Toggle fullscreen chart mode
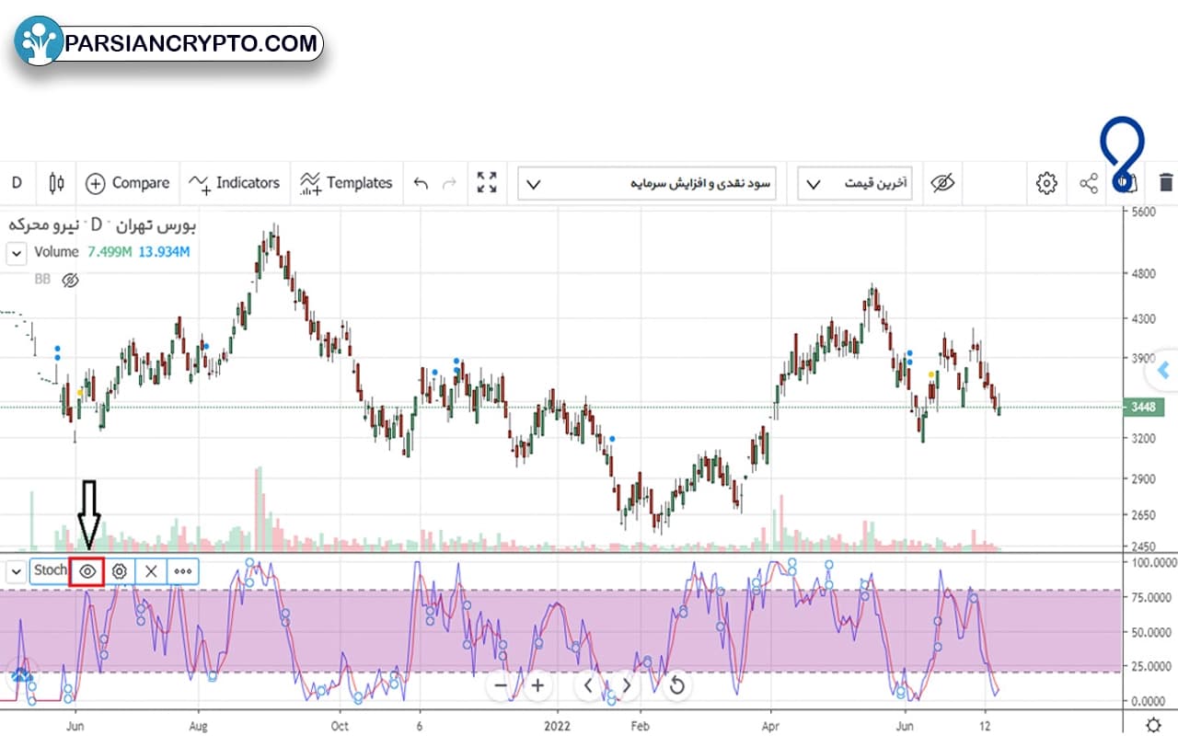The image size is (1178, 736). (487, 182)
